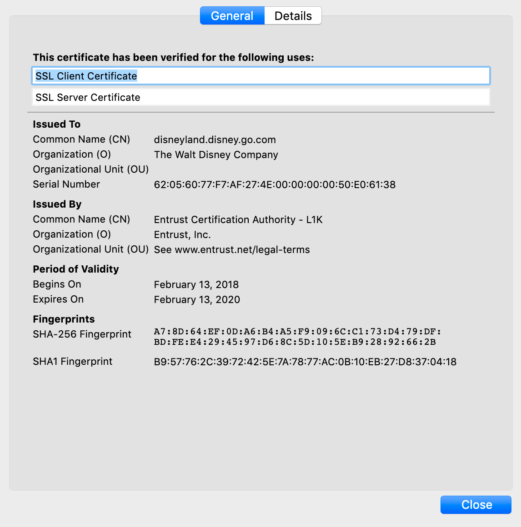The image size is (521, 527).
Task: Click Common Name label under Issued By
Action: [81, 219]
